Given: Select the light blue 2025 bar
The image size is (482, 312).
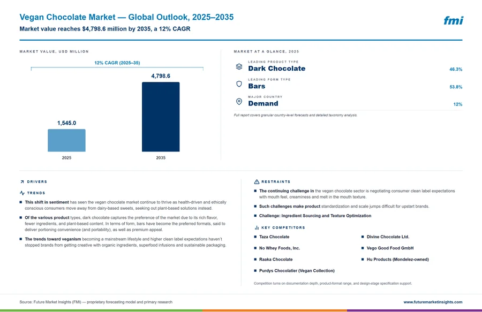Looking at the screenshot, I should tap(67, 140).
